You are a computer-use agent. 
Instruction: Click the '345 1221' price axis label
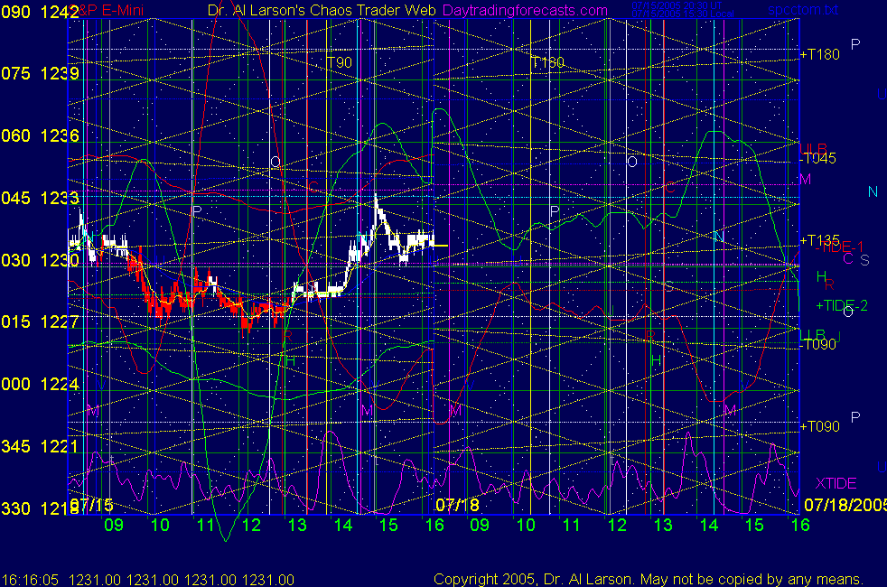pos(40,446)
